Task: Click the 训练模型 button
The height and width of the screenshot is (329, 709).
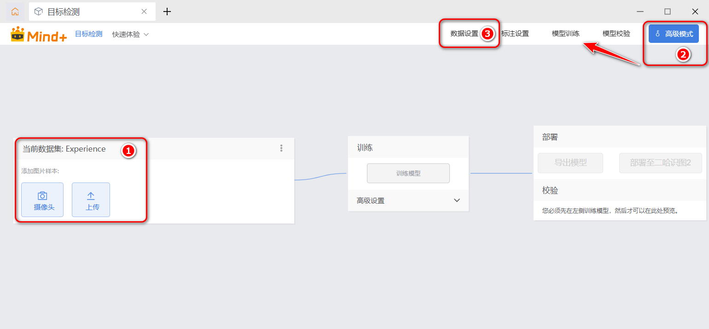Action: click(408, 173)
